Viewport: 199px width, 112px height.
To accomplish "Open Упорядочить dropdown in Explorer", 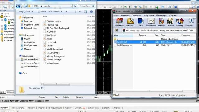I will tap(26, 12).
